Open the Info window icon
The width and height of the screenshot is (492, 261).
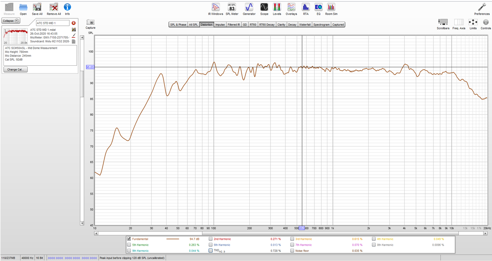point(67,7)
